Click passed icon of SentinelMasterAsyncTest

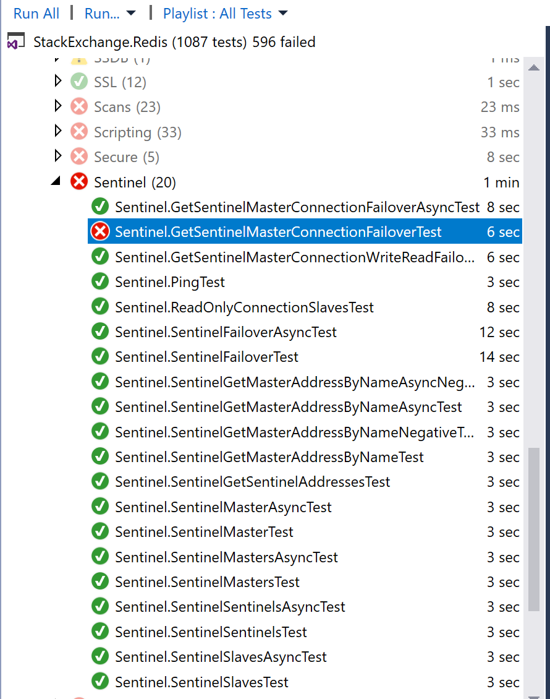99,506
